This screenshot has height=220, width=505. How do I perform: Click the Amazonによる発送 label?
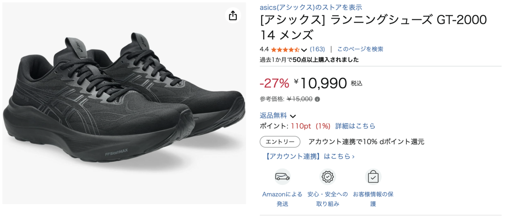coord(282,199)
